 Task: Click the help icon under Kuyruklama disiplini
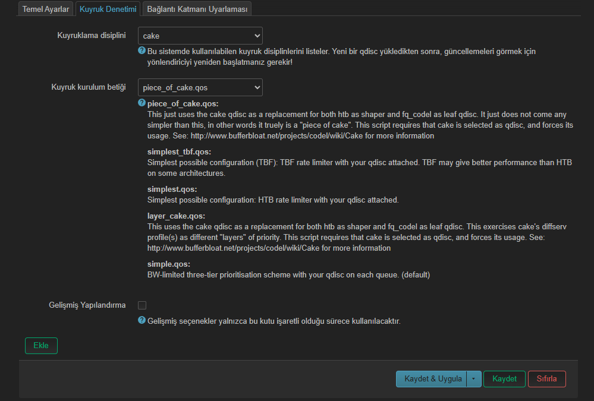[142, 50]
